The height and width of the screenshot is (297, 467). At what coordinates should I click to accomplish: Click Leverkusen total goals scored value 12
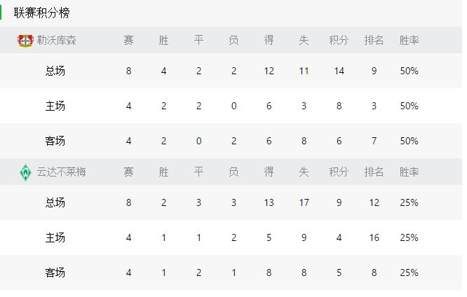[269, 71]
